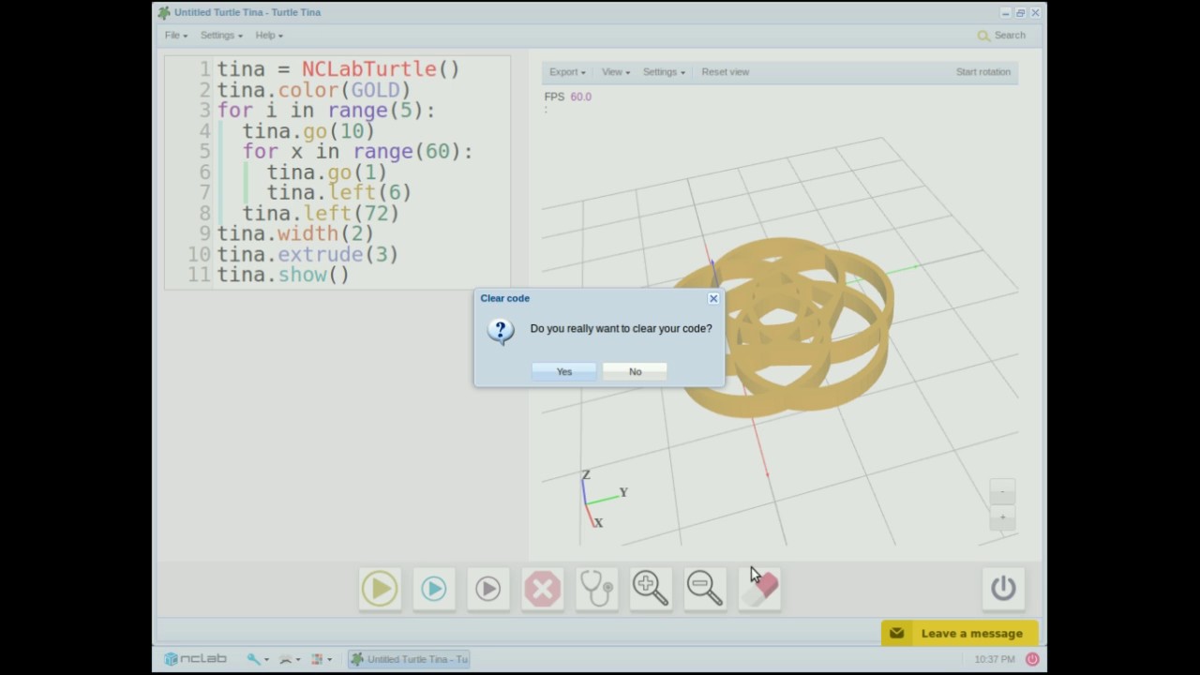The image size is (1200, 675).
Task: Run the program with the yellow play button
Action: pyautogui.click(x=380, y=589)
